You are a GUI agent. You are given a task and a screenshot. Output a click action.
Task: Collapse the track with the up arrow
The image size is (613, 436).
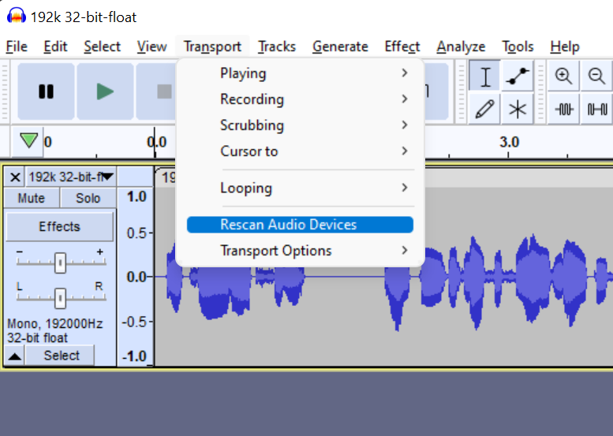pyautogui.click(x=15, y=356)
